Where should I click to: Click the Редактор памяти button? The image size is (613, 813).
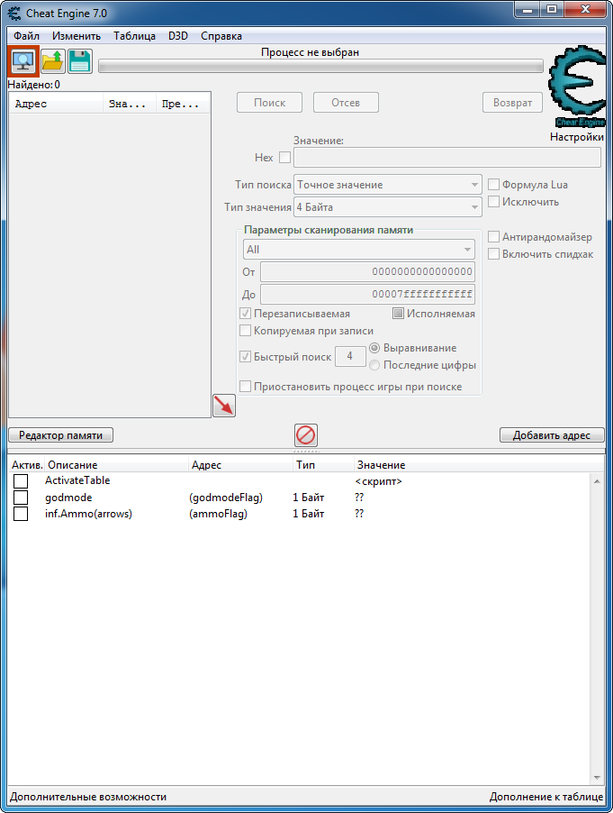[x=60, y=435]
